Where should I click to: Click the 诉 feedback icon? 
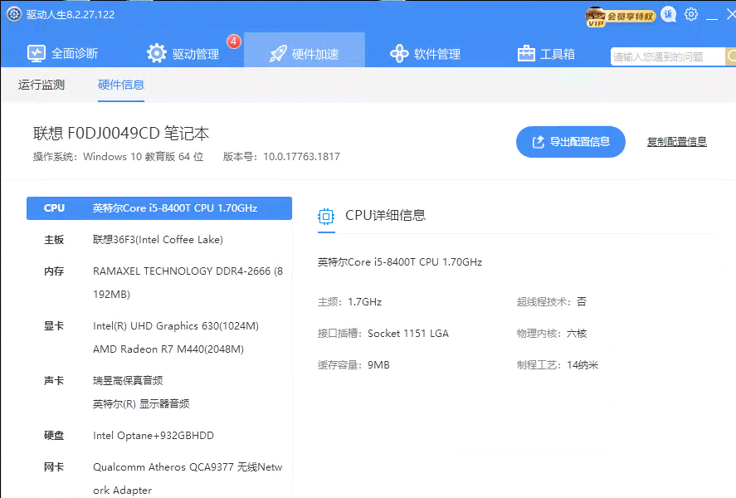[x=669, y=15]
